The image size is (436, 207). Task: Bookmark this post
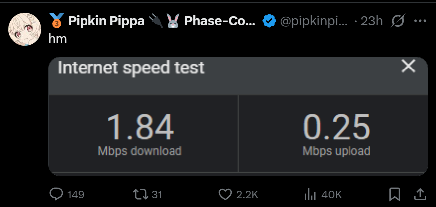pyautogui.click(x=395, y=194)
